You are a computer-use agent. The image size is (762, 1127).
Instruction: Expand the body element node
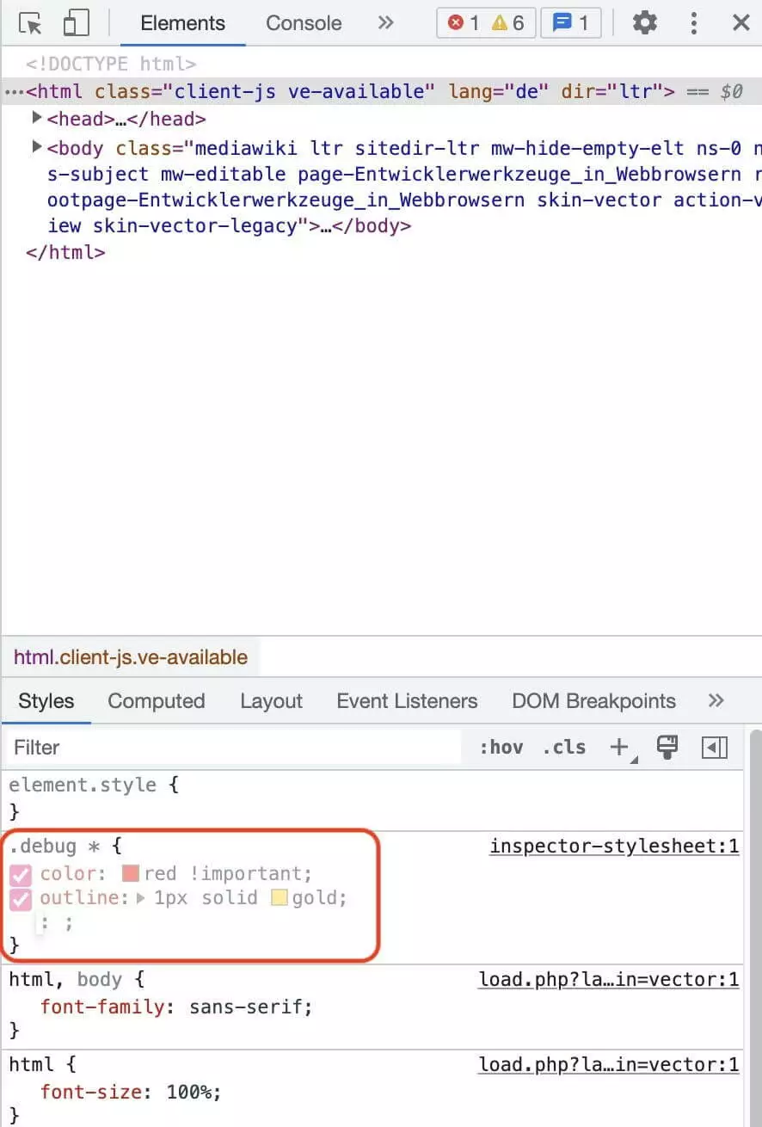pos(37,147)
